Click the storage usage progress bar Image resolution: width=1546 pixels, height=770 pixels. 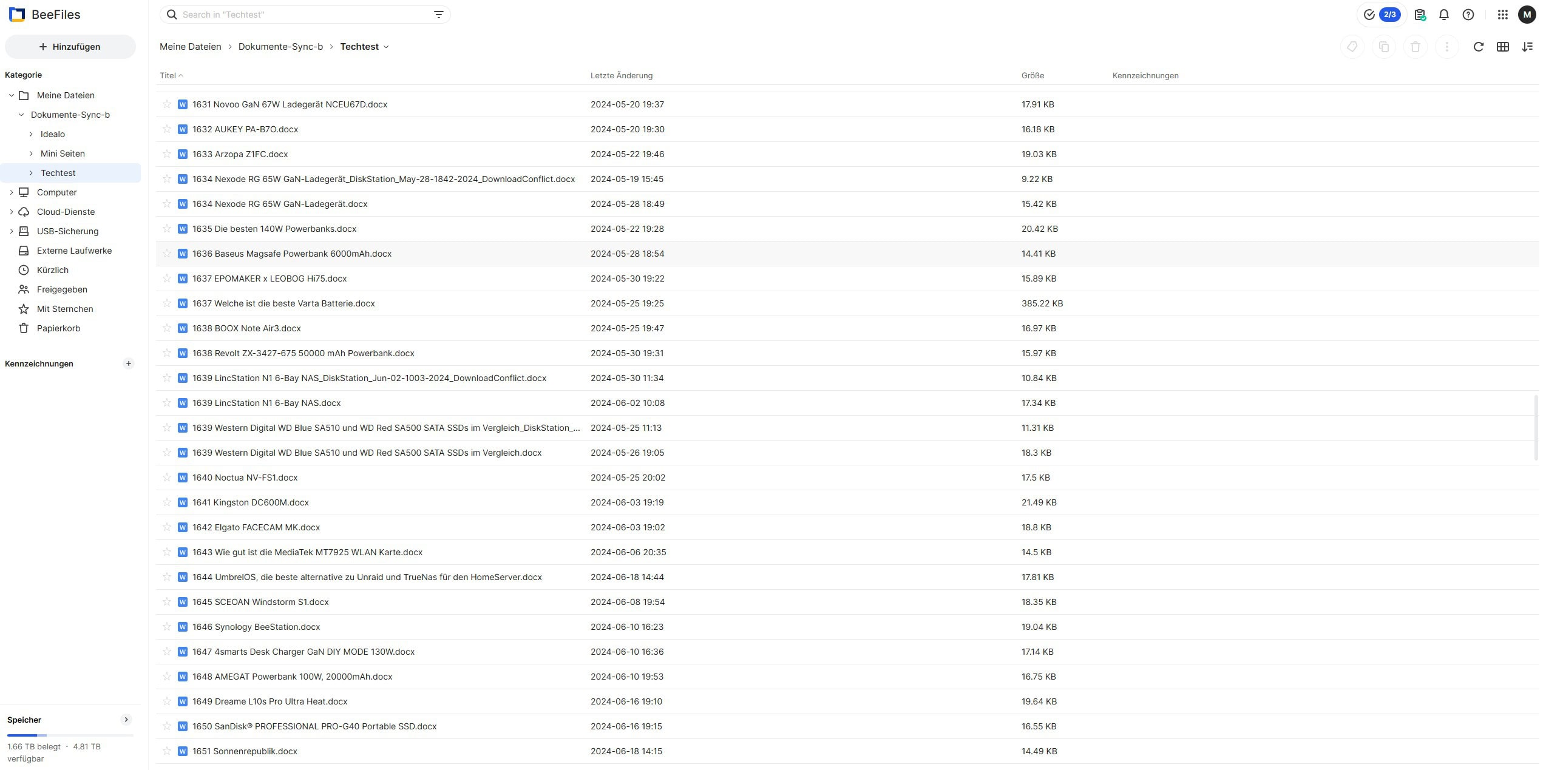click(x=70, y=735)
